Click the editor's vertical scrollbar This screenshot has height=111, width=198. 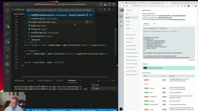[x=115, y=41]
